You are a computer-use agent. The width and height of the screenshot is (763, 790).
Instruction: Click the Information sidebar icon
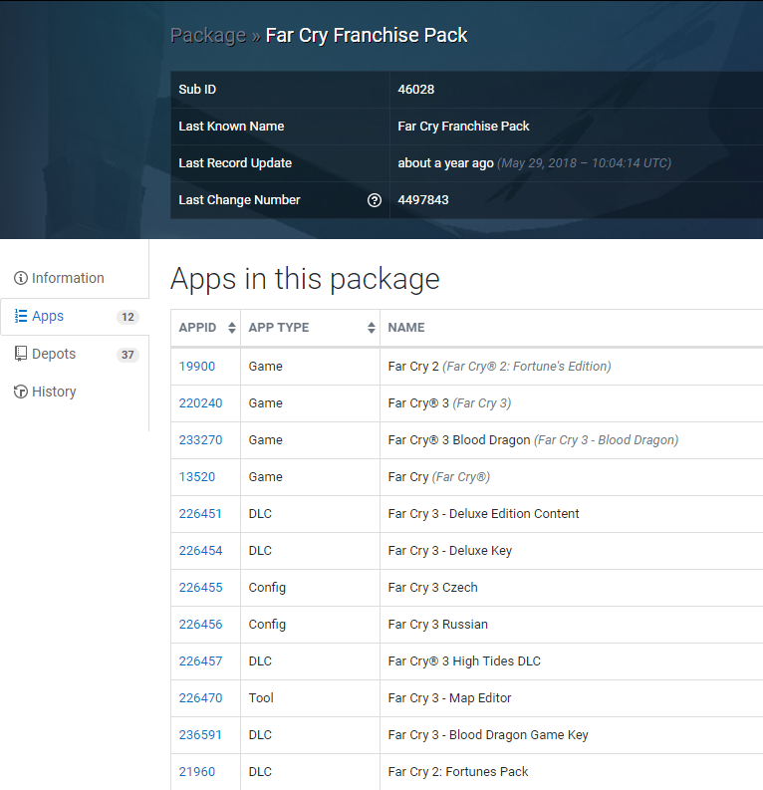tap(21, 278)
